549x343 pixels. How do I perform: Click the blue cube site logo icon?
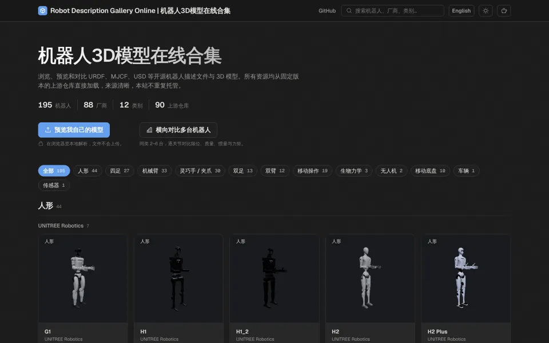(x=43, y=11)
